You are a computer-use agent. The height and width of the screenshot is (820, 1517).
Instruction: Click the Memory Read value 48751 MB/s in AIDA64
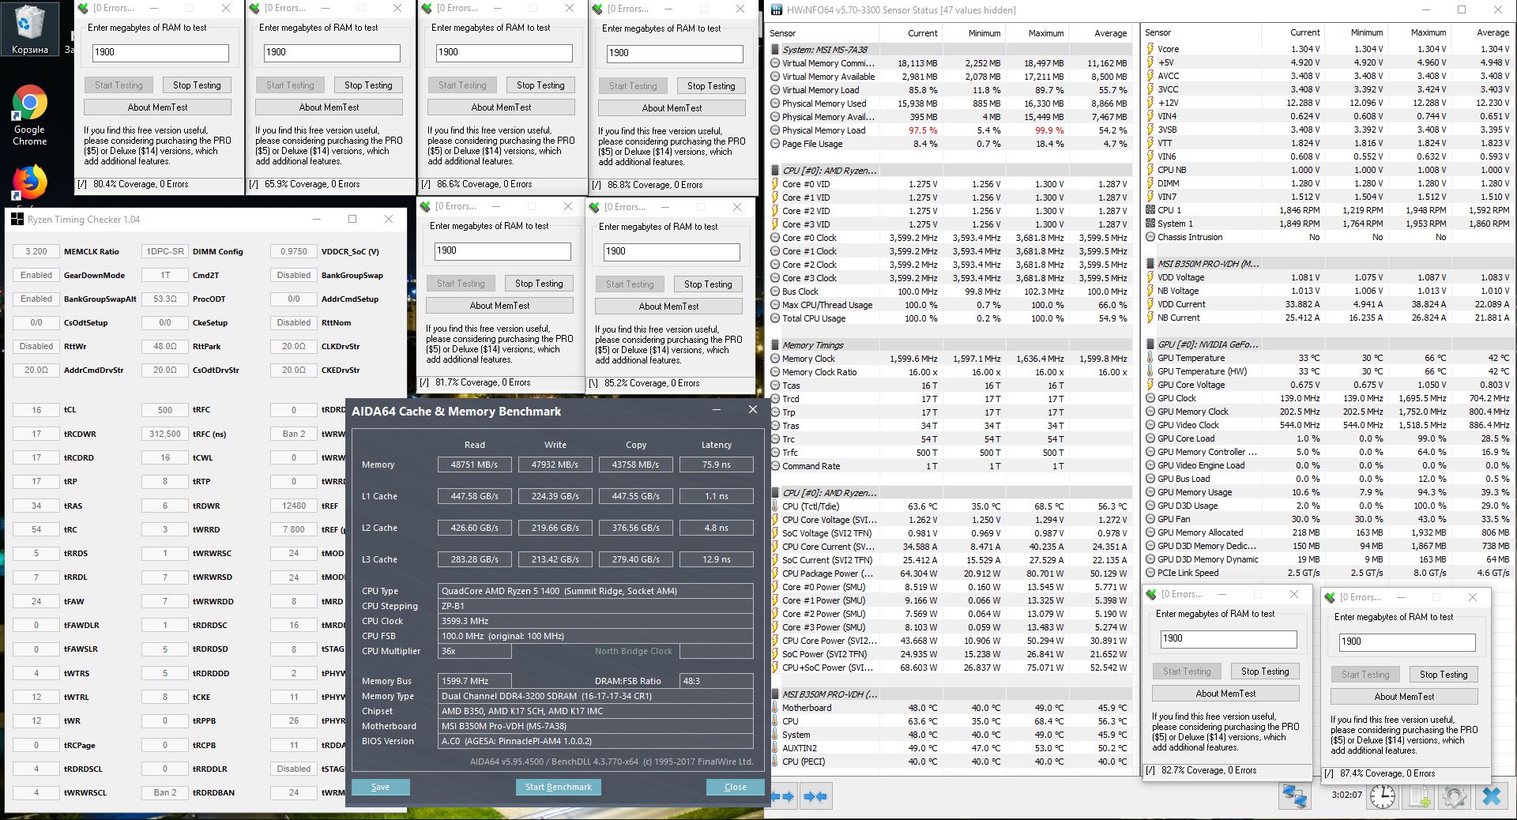coord(474,465)
